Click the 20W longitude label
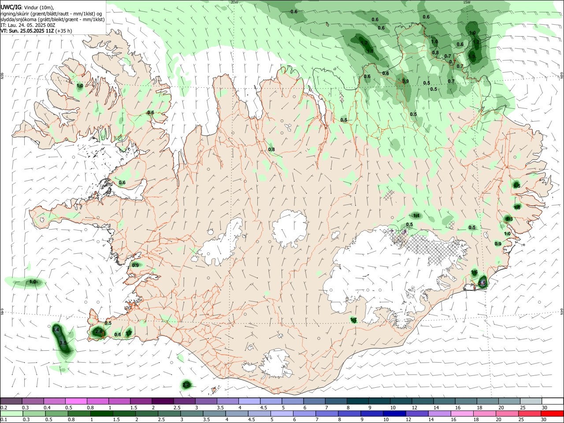This screenshot has height=423, width=564. coord(234,2)
